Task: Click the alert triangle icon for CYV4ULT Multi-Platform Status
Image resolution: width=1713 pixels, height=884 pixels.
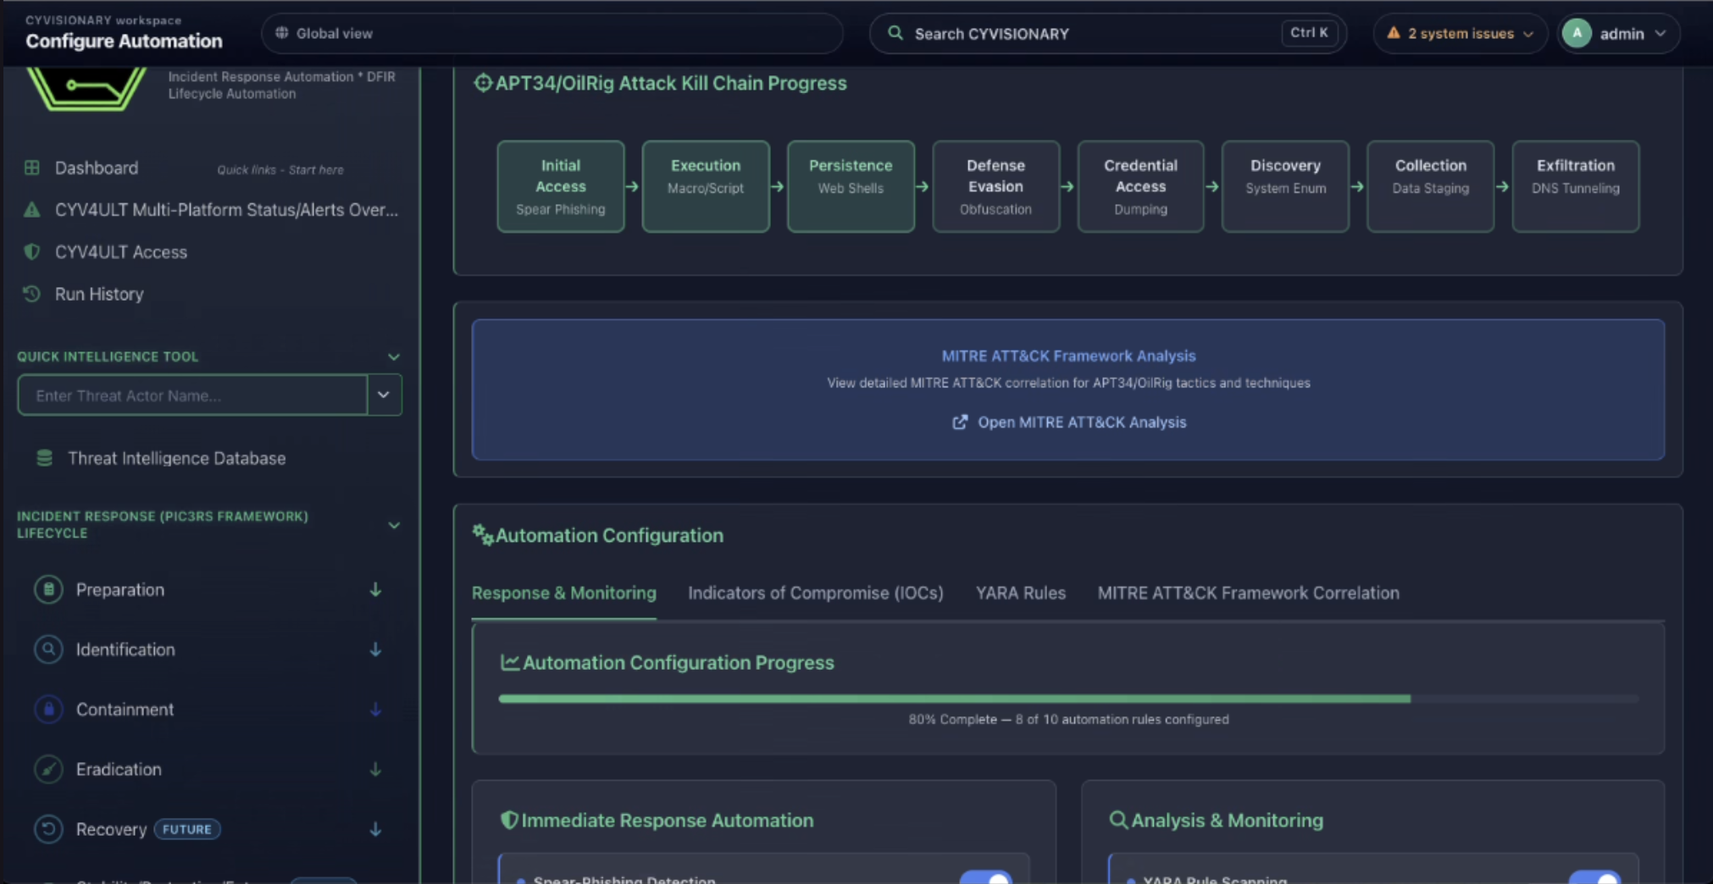Action: click(x=32, y=209)
